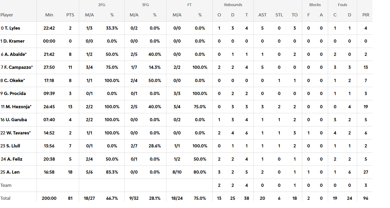
Task: Click the AST column header
Action: [262, 15]
